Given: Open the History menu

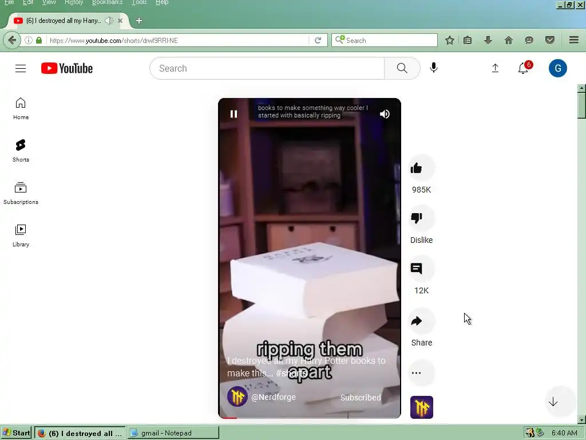Looking at the screenshot, I should click(x=74, y=2).
